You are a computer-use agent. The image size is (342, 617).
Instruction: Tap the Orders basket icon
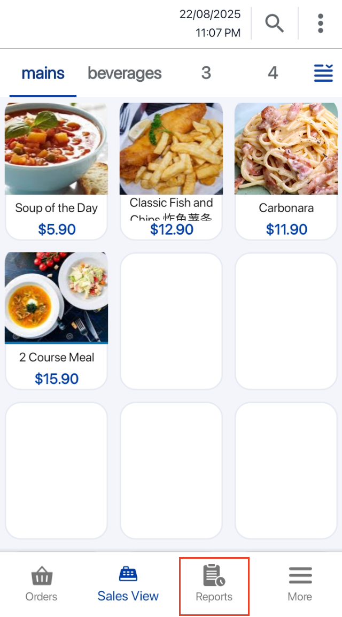pyautogui.click(x=41, y=577)
